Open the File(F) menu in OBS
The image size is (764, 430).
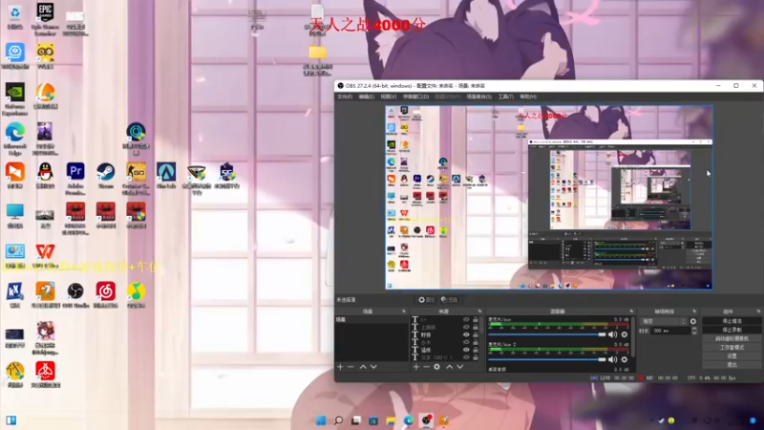tap(345, 97)
